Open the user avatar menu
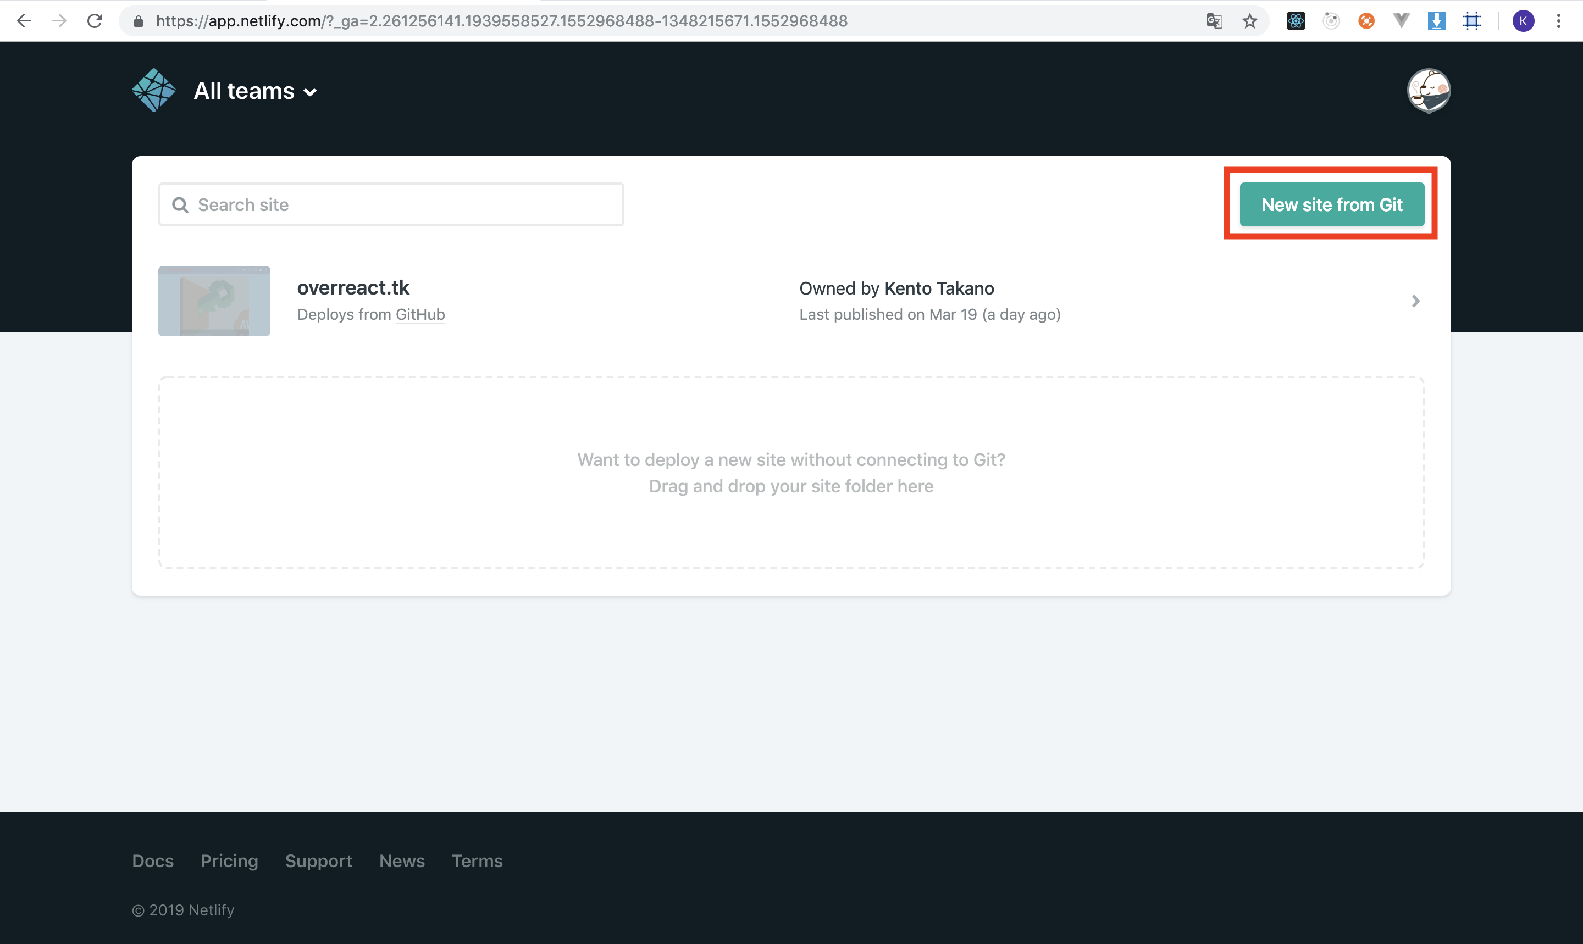This screenshot has width=1583, height=944. click(x=1429, y=90)
